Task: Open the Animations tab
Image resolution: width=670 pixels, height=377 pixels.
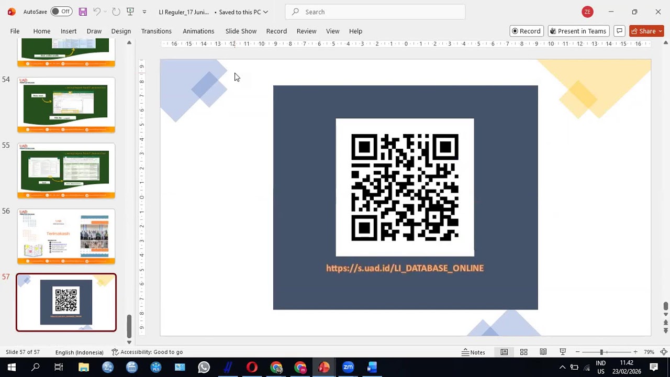Action: (198, 31)
